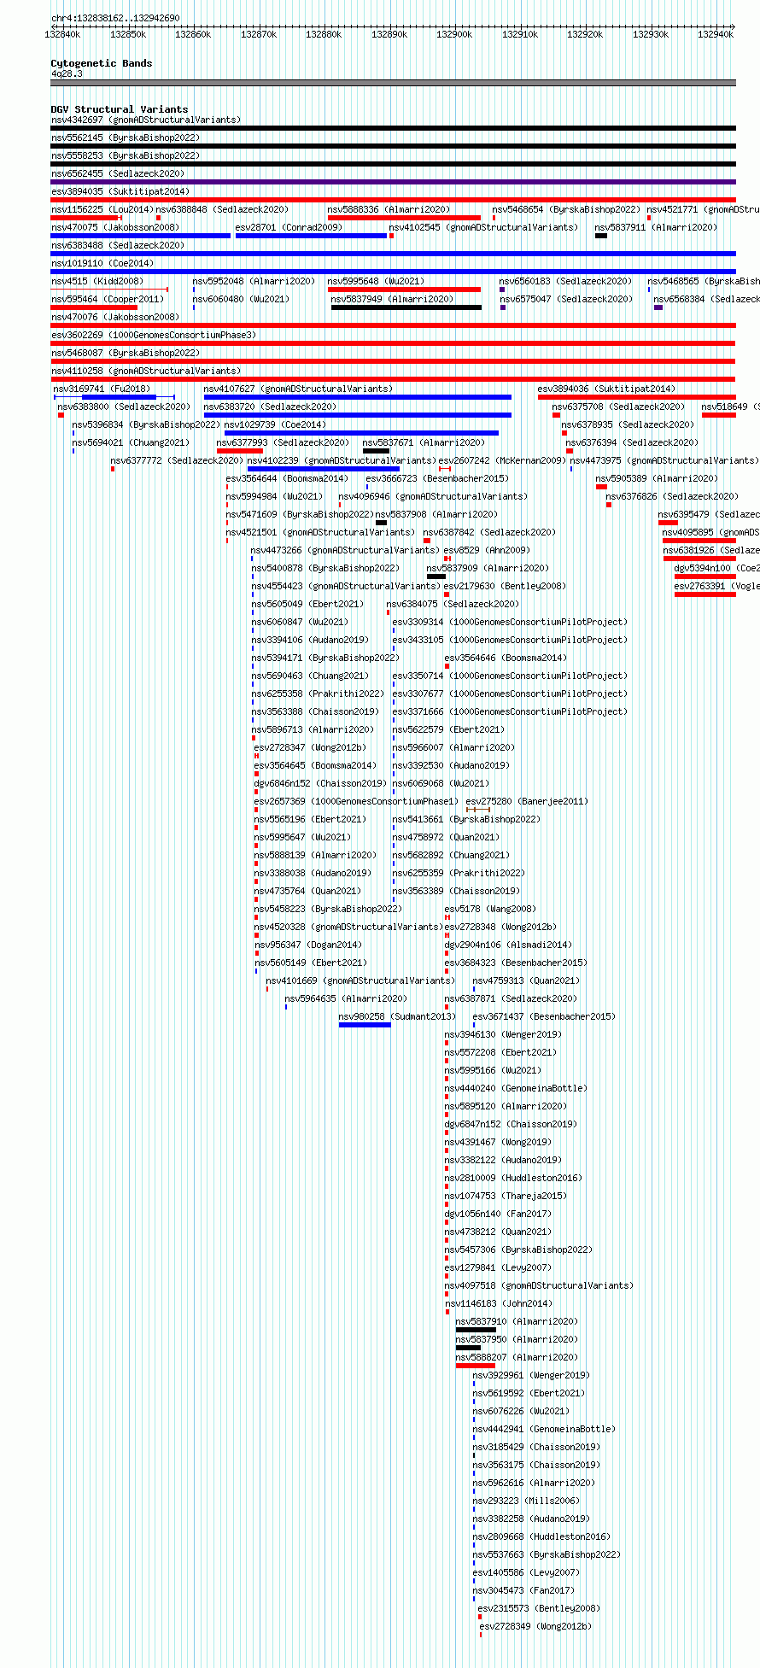
Task: Open the nsv5837950 (Almarri2020) label
Action: coord(517,1339)
